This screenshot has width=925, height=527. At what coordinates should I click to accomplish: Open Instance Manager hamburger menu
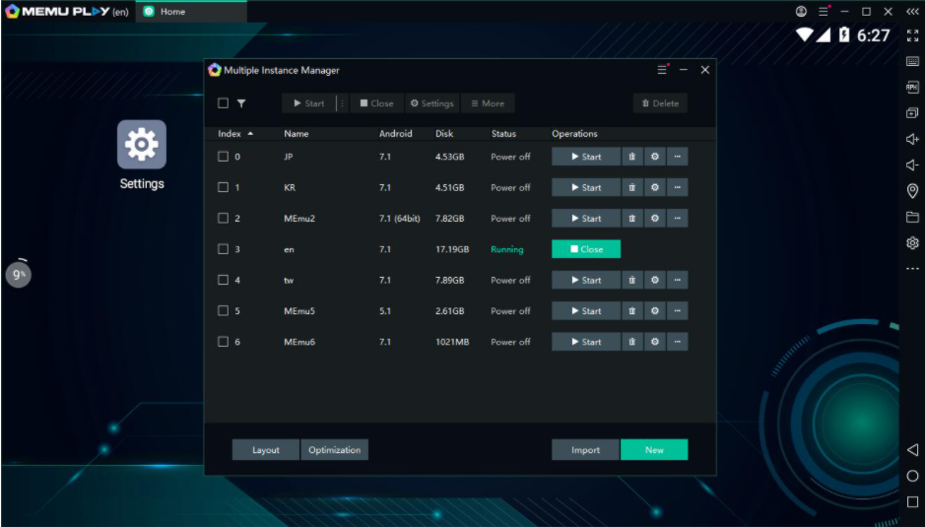point(662,70)
